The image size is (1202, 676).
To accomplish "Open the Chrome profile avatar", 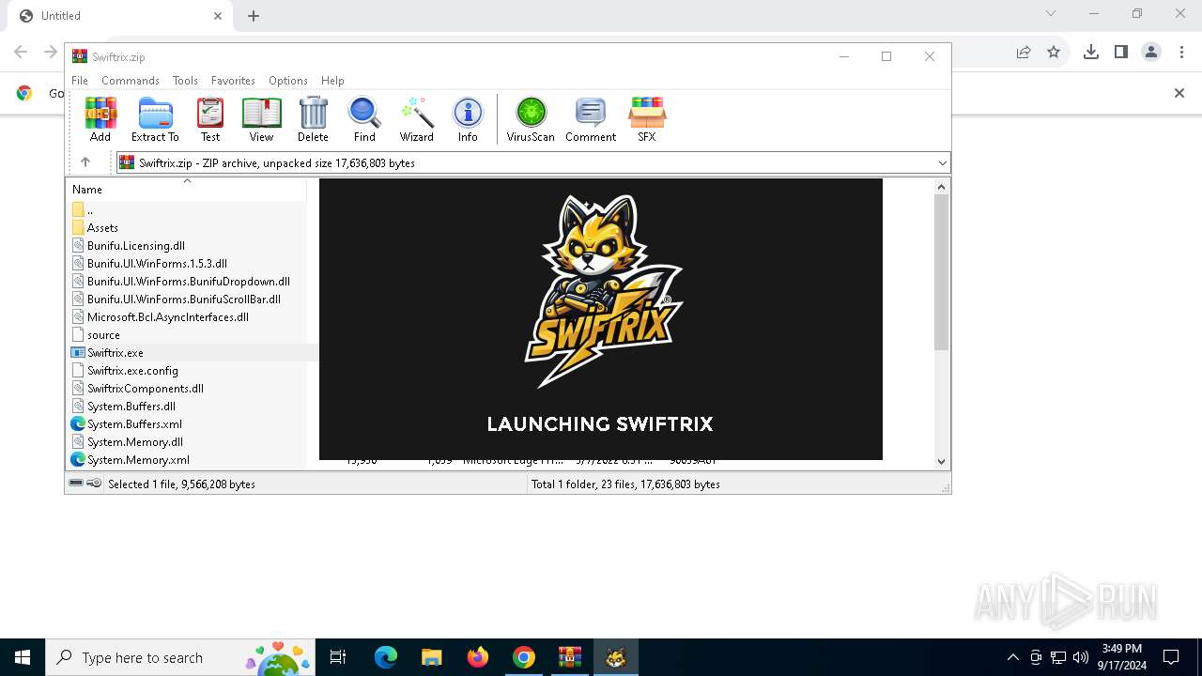I will 1151,53.
